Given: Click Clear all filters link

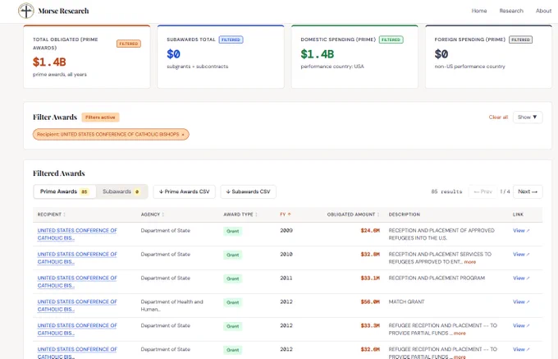Looking at the screenshot, I should point(498,117).
